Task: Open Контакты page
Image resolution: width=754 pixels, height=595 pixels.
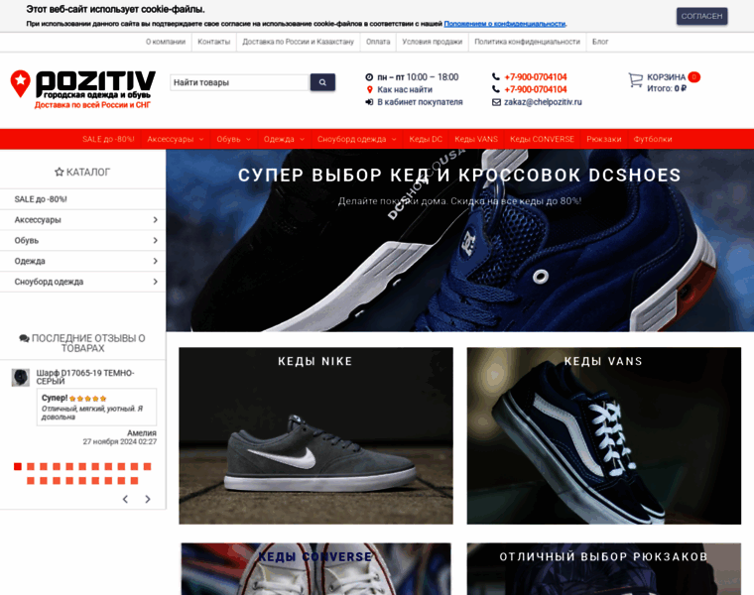Action: (x=214, y=42)
